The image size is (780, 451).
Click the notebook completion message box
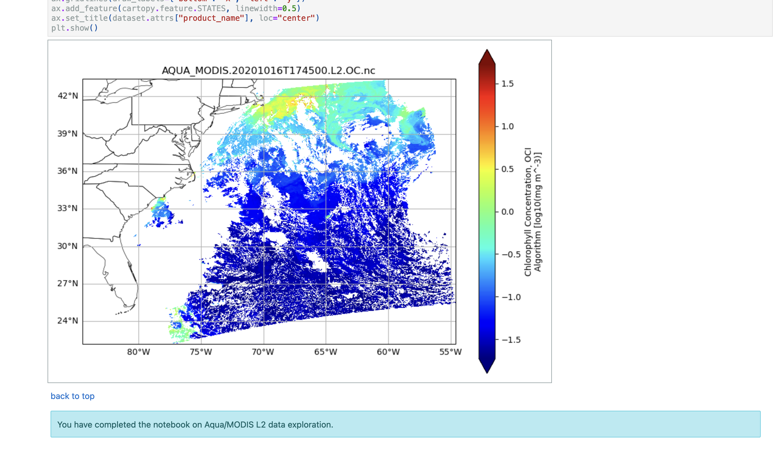click(x=405, y=424)
